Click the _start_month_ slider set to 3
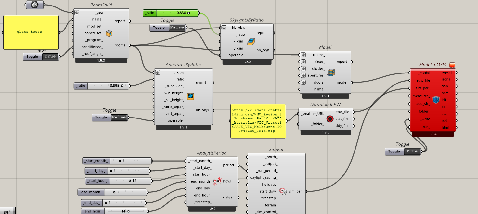The height and width of the screenshot is (214, 478). coord(131,161)
